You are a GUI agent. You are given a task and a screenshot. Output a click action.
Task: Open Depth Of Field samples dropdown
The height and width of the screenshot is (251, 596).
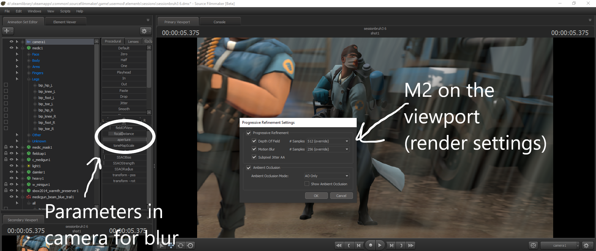(x=328, y=141)
